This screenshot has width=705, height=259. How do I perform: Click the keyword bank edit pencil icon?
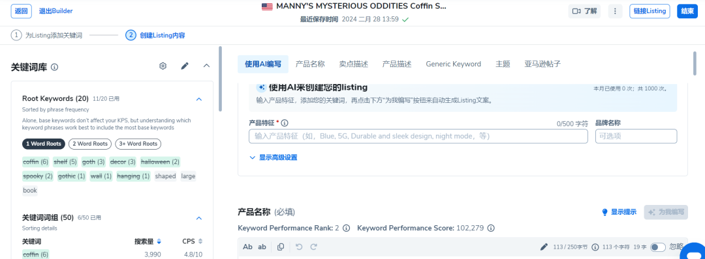pyautogui.click(x=184, y=66)
